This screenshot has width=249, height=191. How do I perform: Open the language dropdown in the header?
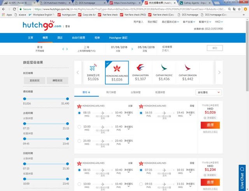tap(205, 22)
